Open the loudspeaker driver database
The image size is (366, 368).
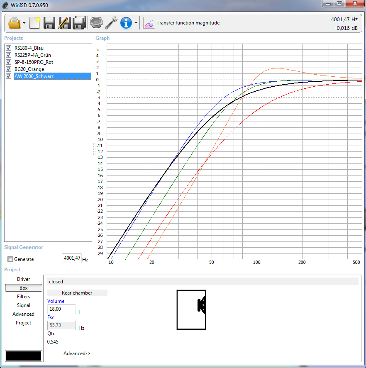point(96,22)
